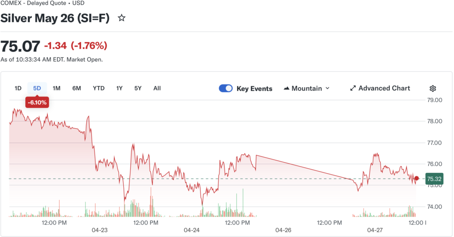Select the 1D range tab
454x237 pixels.
18,88
